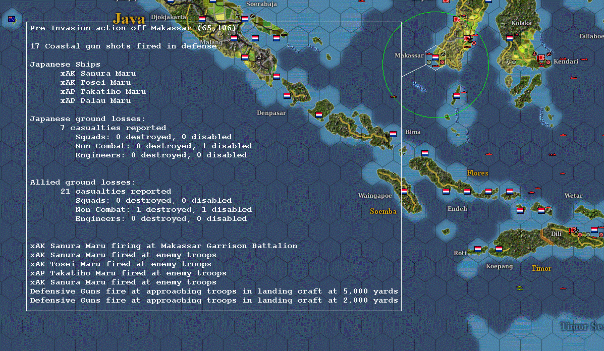Click the 'Kendari' map label
The height and width of the screenshot is (351, 604).
[x=566, y=62]
